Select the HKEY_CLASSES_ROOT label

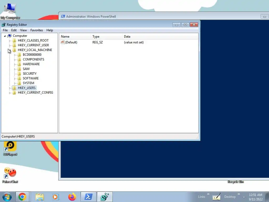tap(33, 40)
